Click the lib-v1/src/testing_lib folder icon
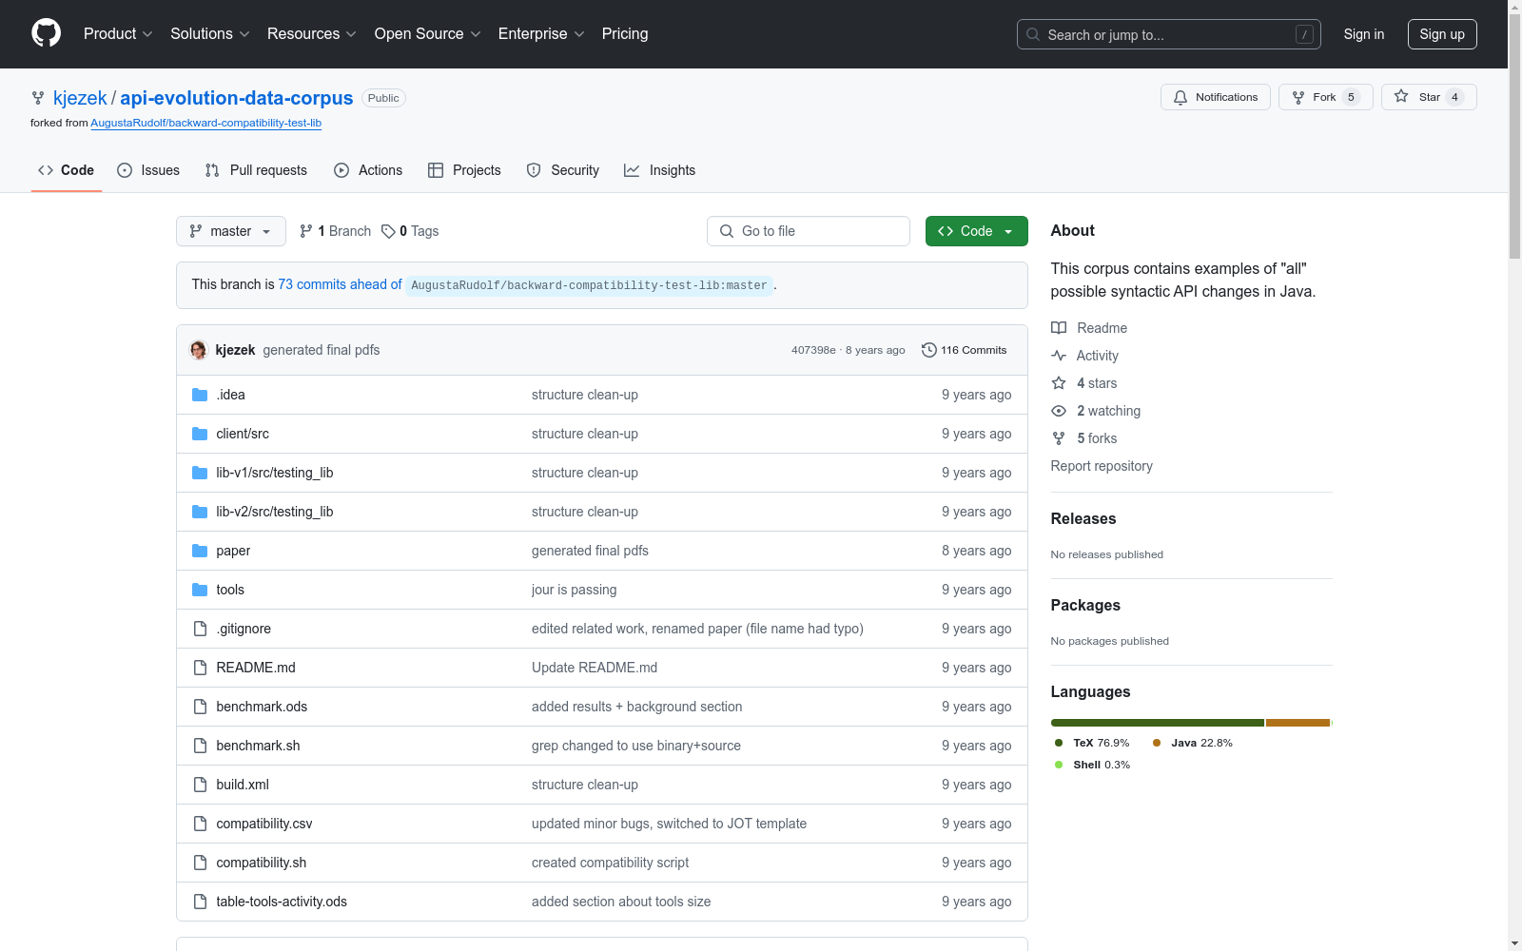The width and height of the screenshot is (1522, 951). 200,473
